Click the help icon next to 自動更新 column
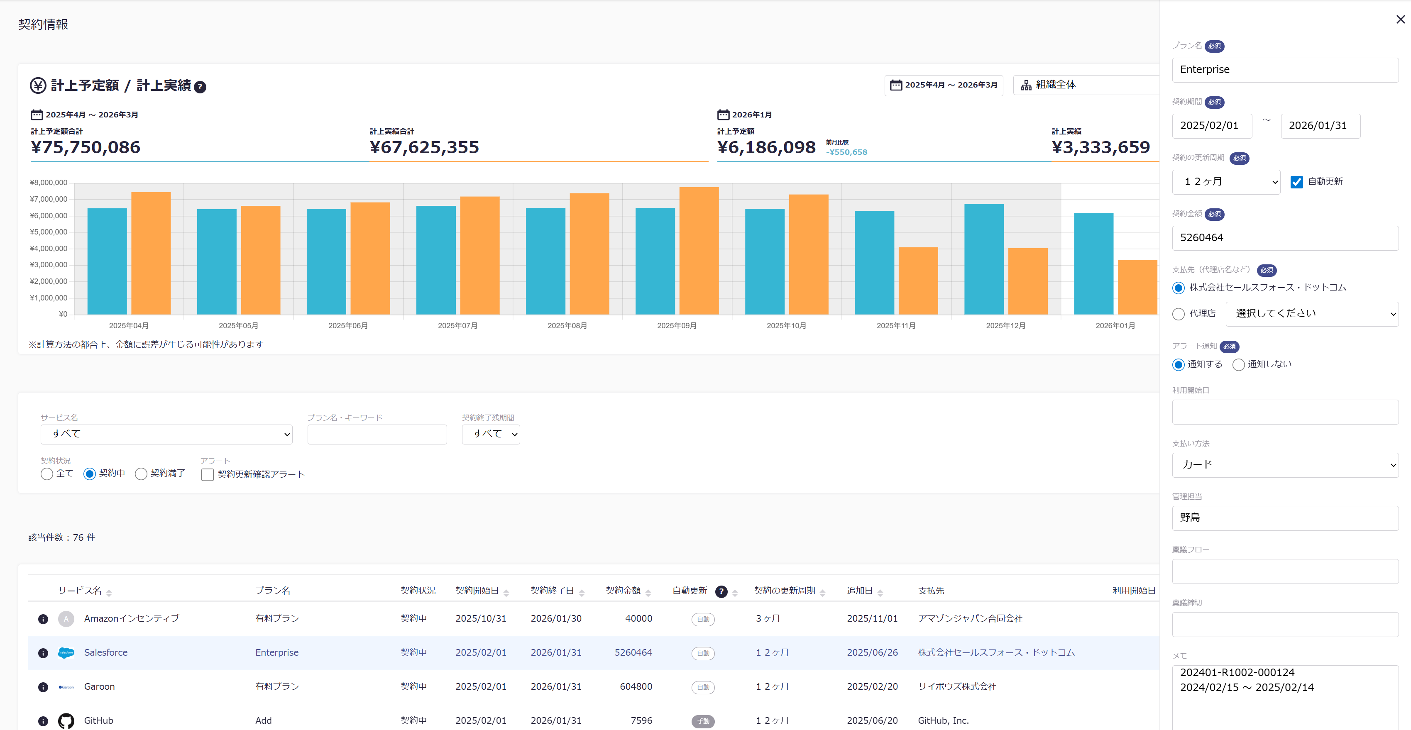Image resolution: width=1411 pixels, height=730 pixels. pos(721,591)
